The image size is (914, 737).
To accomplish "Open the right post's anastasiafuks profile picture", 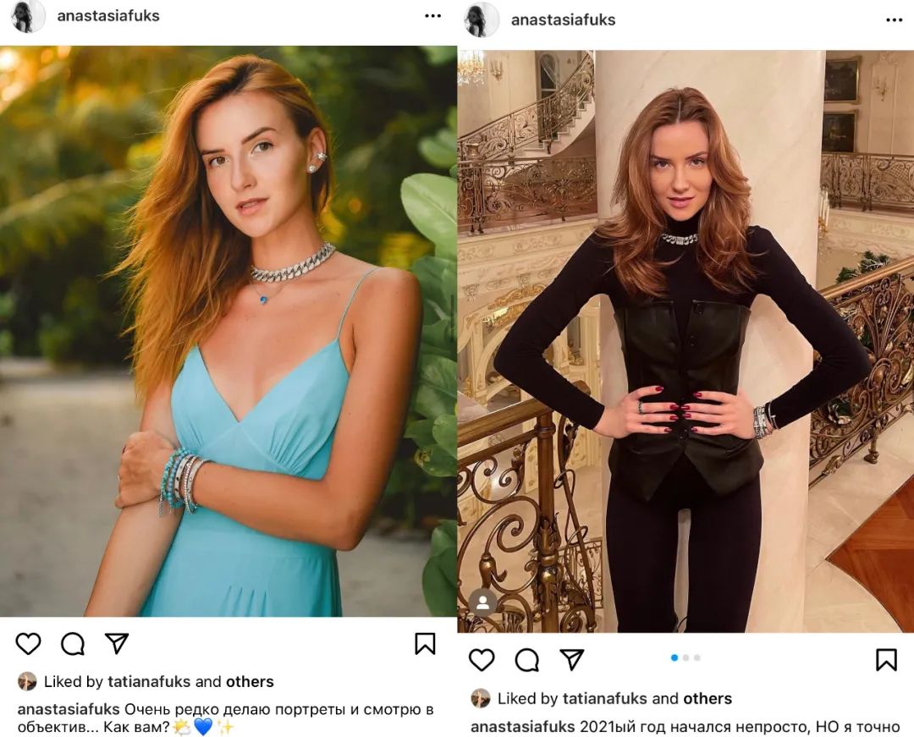I will pyautogui.click(x=482, y=19).
